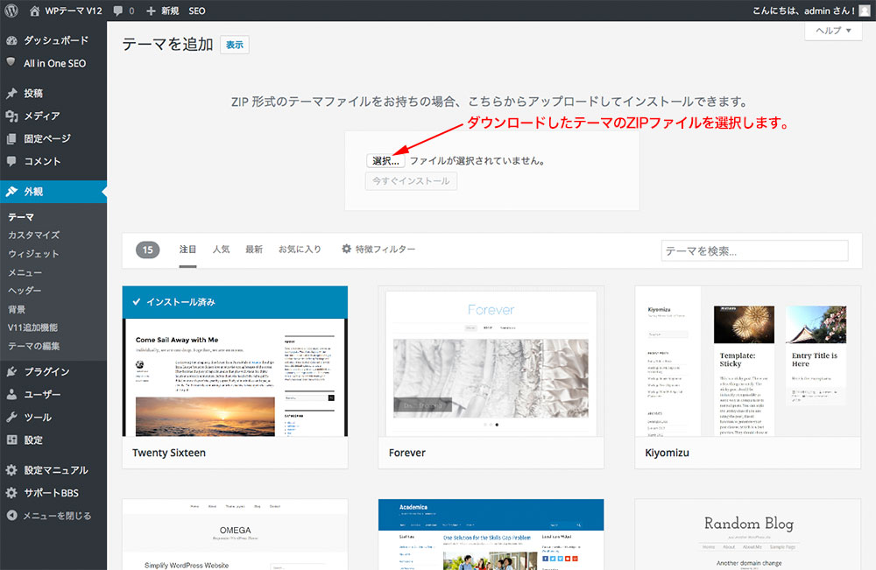Click the WordPress logo icon in admin bar
The image size is (876, 570).
point(11,11)
